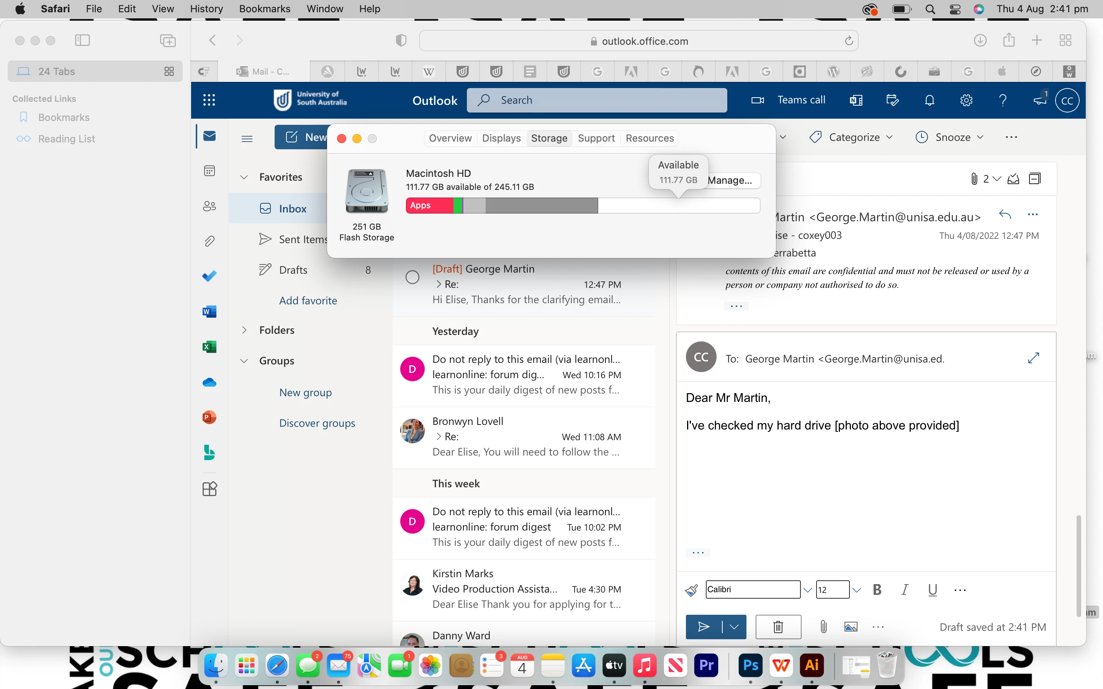
Task: Open the Calendar module in left rail
Action: click(x=209, y=171)
